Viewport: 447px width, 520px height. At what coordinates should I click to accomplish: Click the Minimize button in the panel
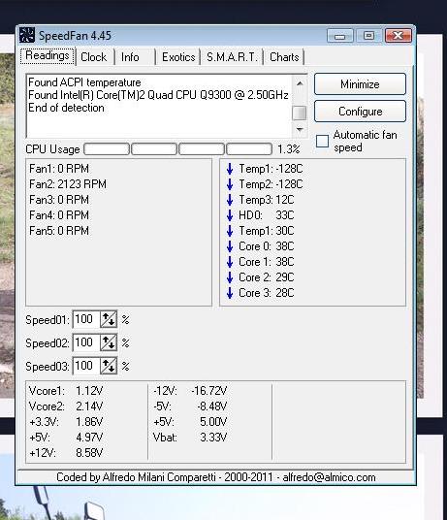(360, 84)
